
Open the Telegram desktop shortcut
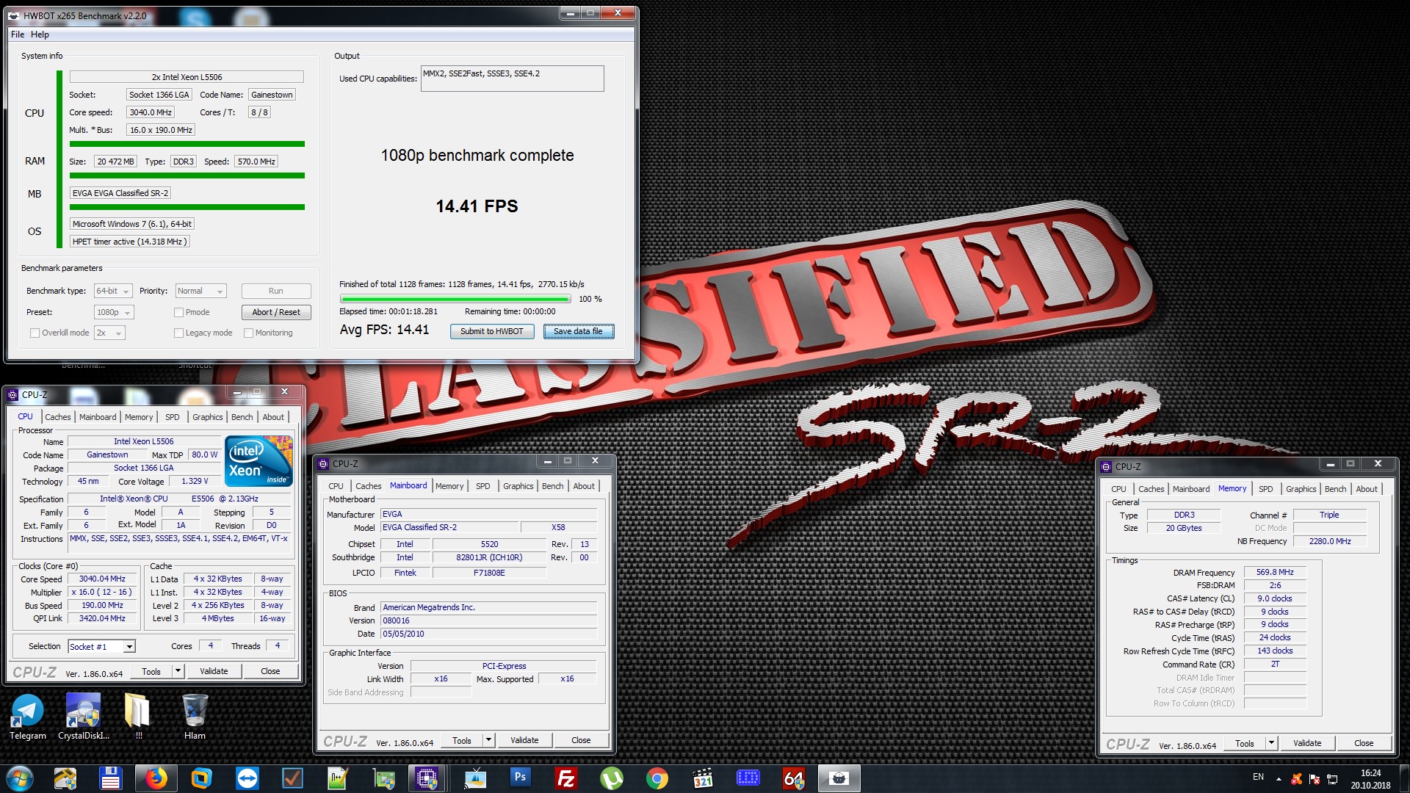28,717
